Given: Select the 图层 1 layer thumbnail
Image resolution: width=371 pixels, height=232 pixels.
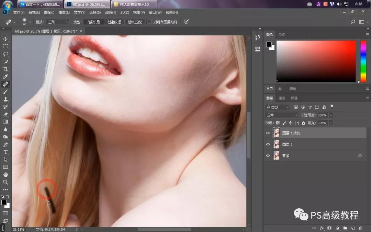Looking at the screenshot, I should click(x=276, y=144).
